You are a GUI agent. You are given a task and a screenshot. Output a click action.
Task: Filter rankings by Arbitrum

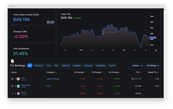[66, 66]
